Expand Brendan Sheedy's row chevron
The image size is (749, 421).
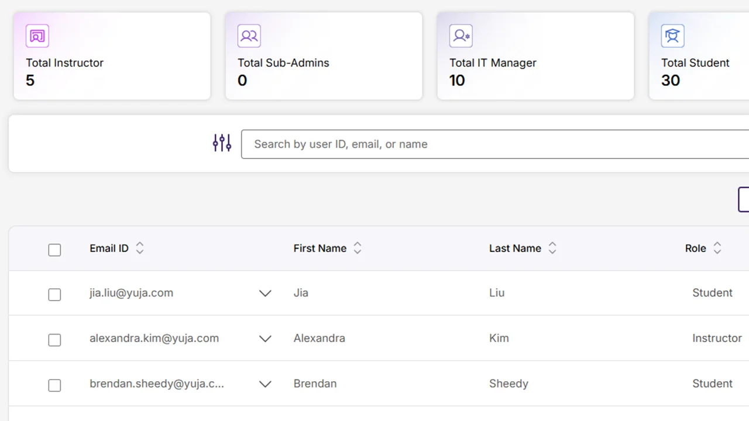(265, 384)
